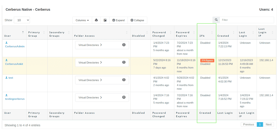Open the Columns dropdown menu
Screen dimensions: 278x131
pyautogui.click(x=82, y=20)
